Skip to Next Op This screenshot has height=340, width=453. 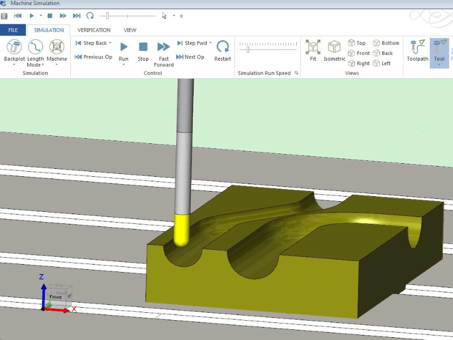tap(190, 57)
